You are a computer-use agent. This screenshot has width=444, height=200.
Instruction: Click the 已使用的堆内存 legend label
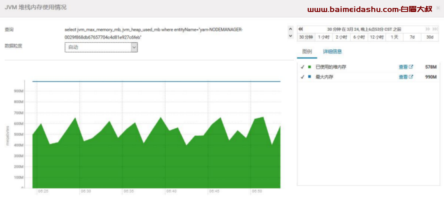tap(331, 67)
